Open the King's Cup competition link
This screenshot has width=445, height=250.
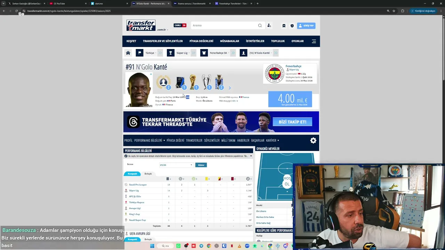[x=135, y=214]
